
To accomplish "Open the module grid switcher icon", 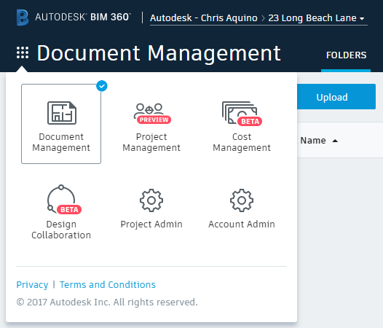I will click(x=23, y=52).
